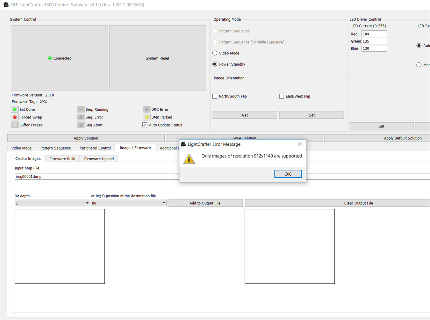Switch to the Peripheral Control tab

95,148
